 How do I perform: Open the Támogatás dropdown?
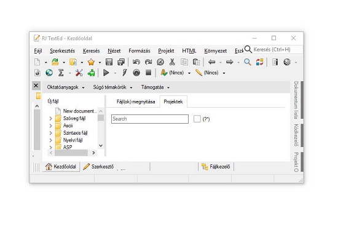(155, 87)
